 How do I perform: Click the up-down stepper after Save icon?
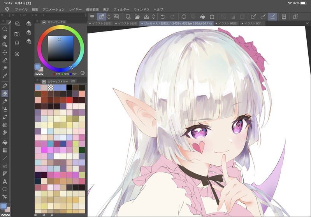click(154, 17)
